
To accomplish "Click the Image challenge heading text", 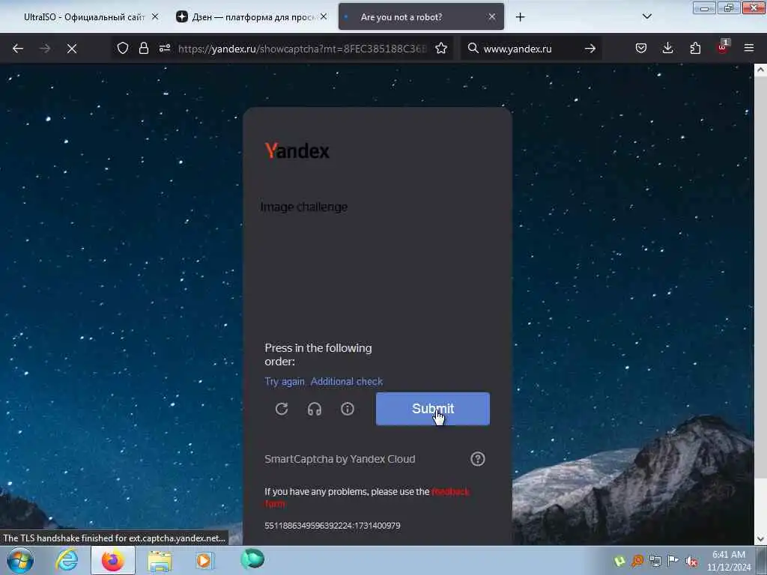I will [304, 207].
